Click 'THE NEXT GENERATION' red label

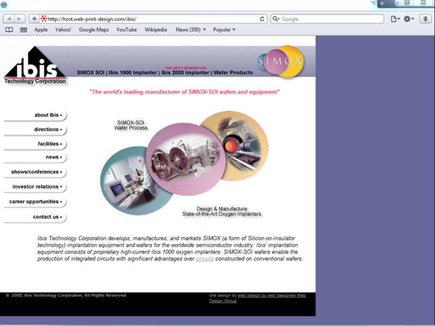pyautogui.click(x=185, y=68)
